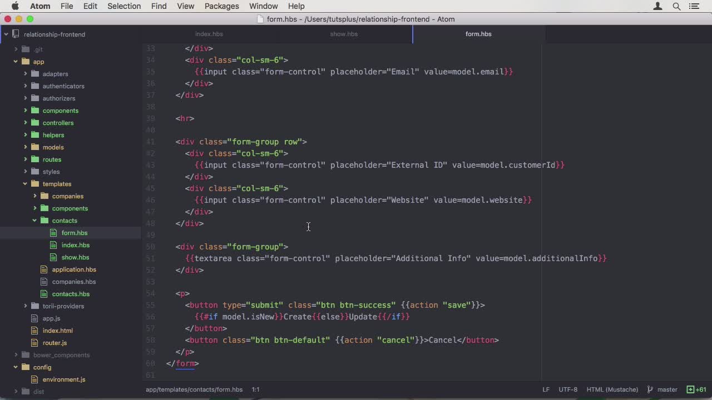The width and height of the screenshot is (712, 400).
Task: Open the Atom application menu
Action: click(40, 6)
